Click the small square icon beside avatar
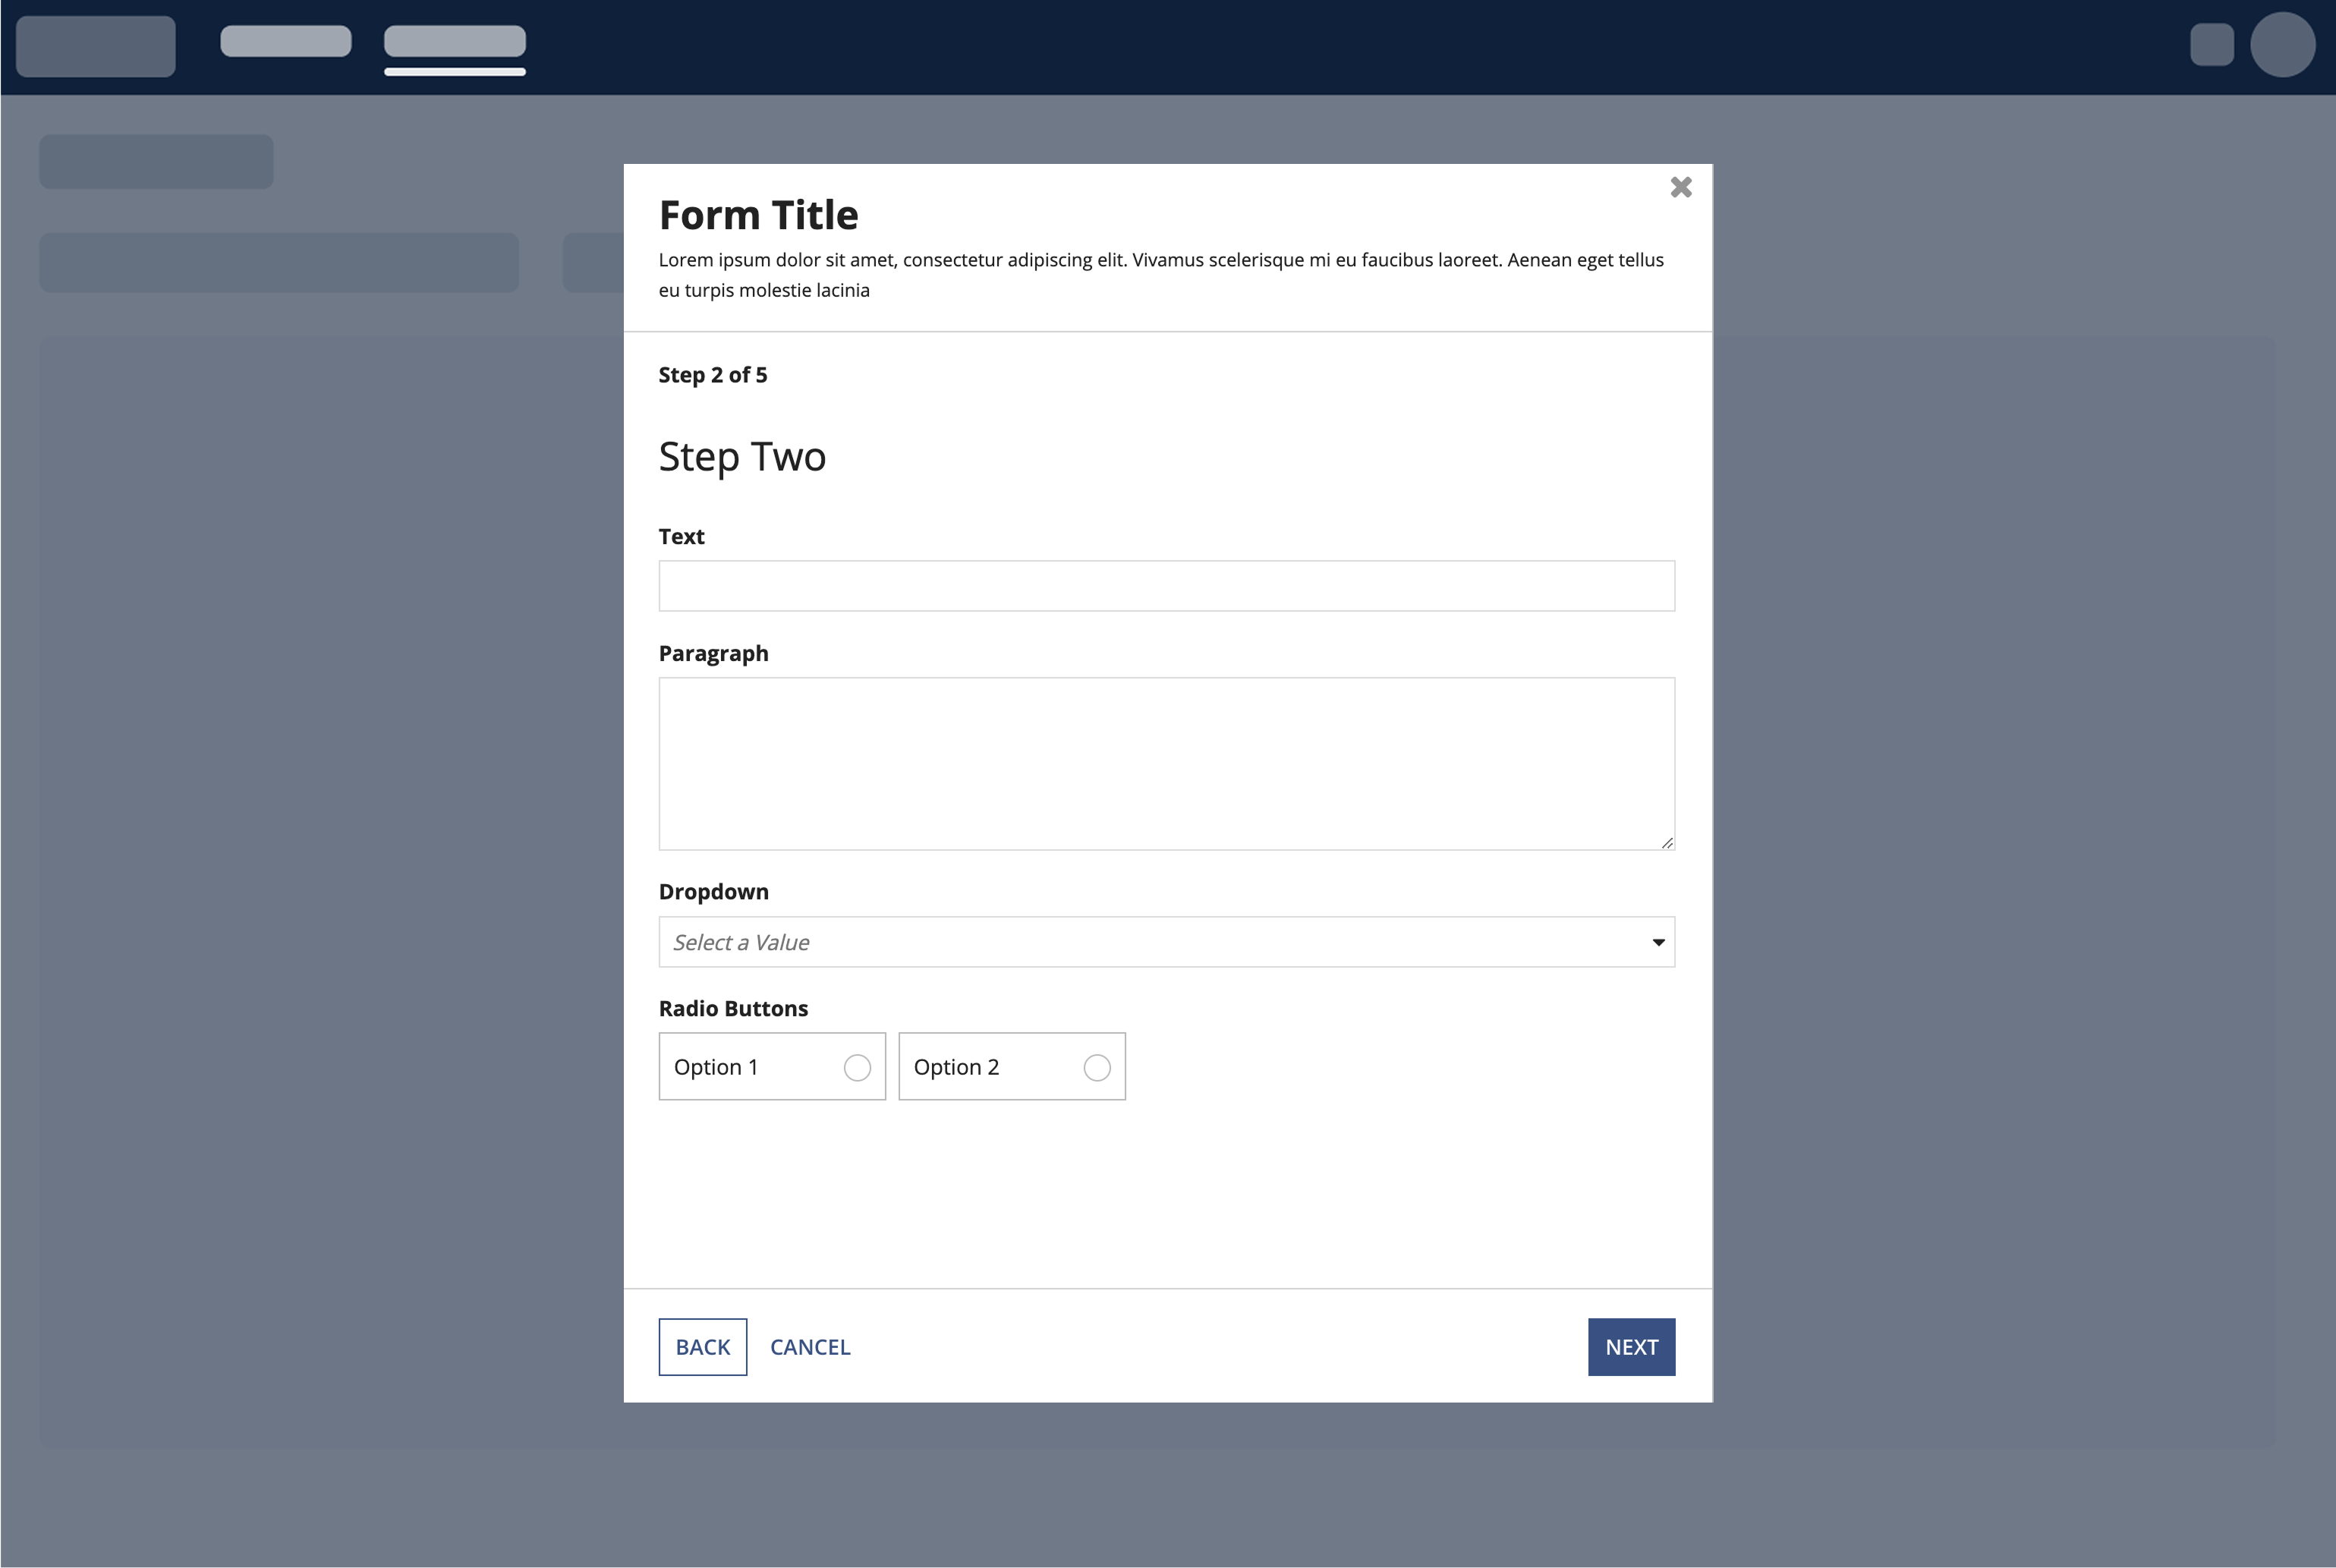The width and height of the screenshot is (2336, 1568). pyautogui.click(x=2211, y=45)
